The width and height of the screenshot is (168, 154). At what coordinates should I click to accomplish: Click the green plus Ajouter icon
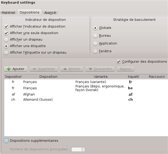pyautogui.click(x=9, y=69)
